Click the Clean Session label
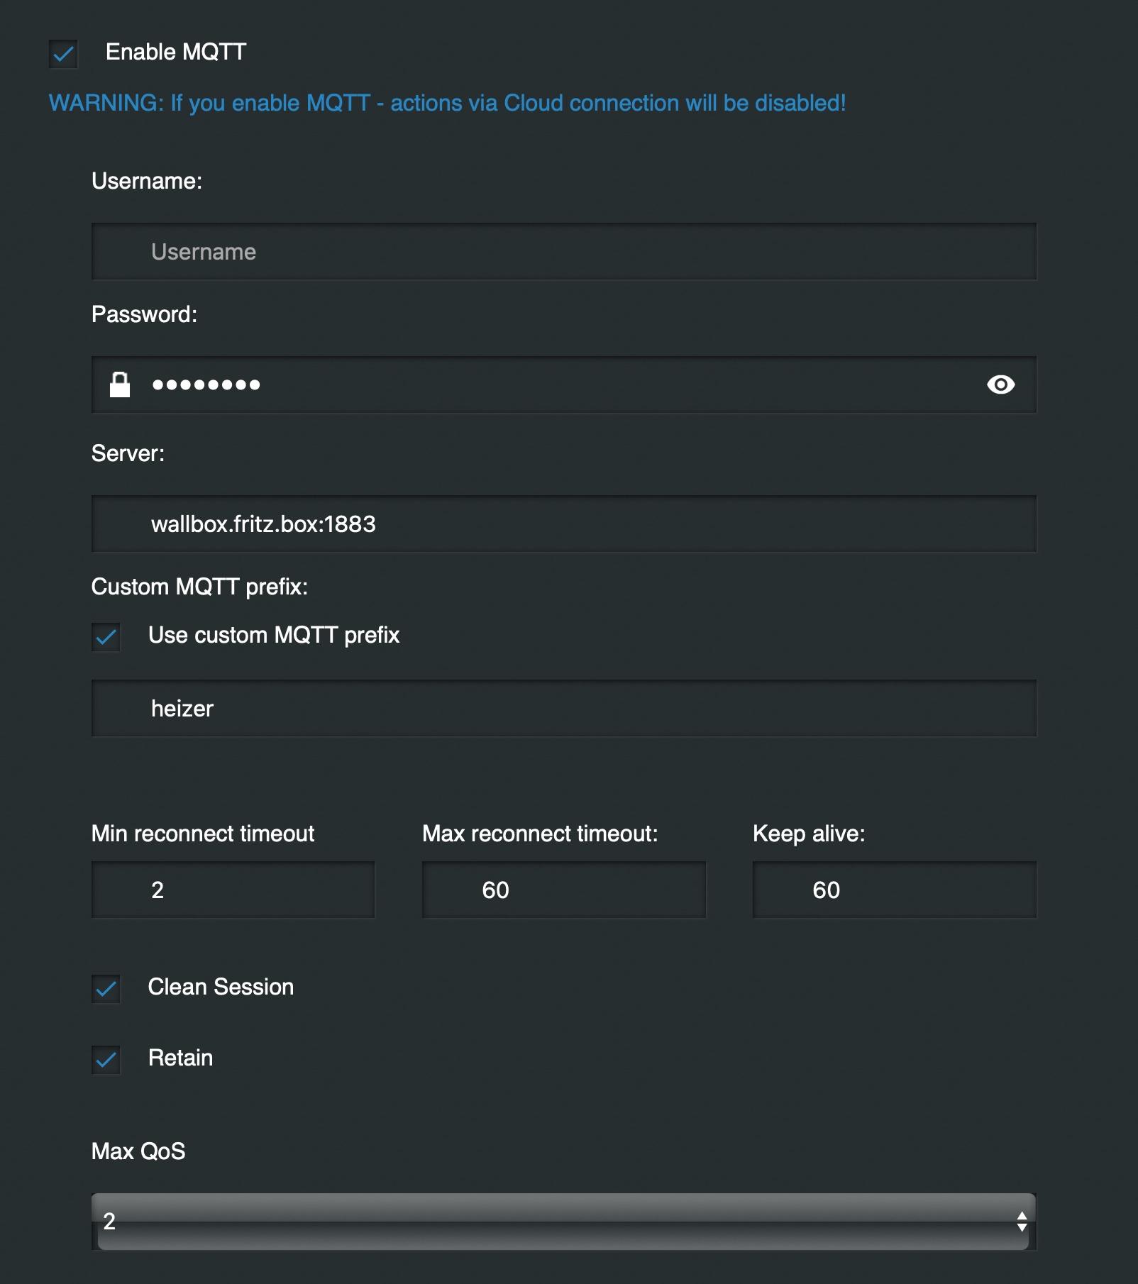The image size is (1138, 1284). pos(221,987)
